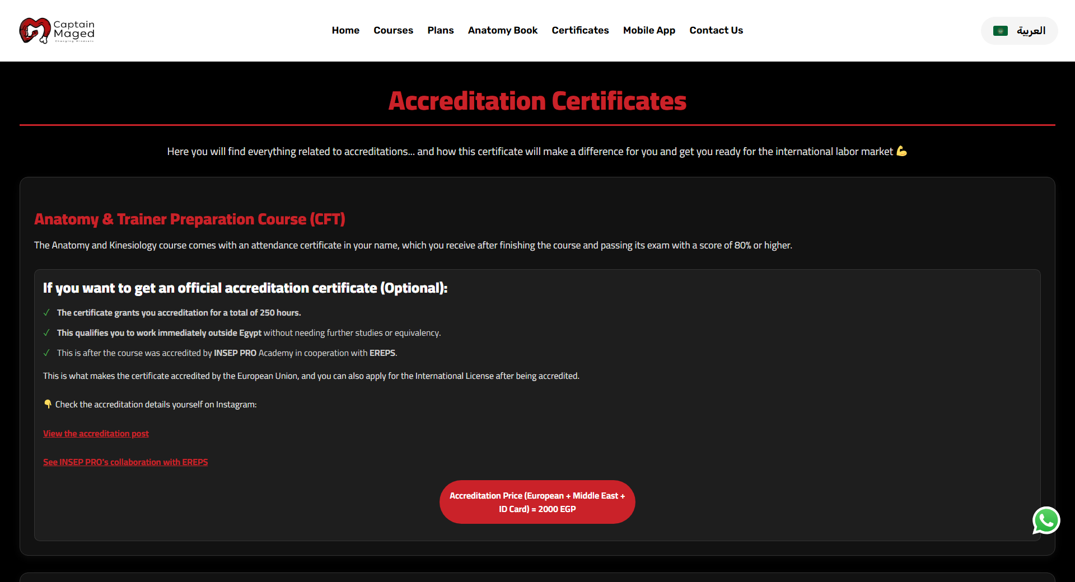1075x582 pixels.
Task: Follow 'See INSEP PRO's collaboration with EREPS' link
Action: click(x=125, y=462)
